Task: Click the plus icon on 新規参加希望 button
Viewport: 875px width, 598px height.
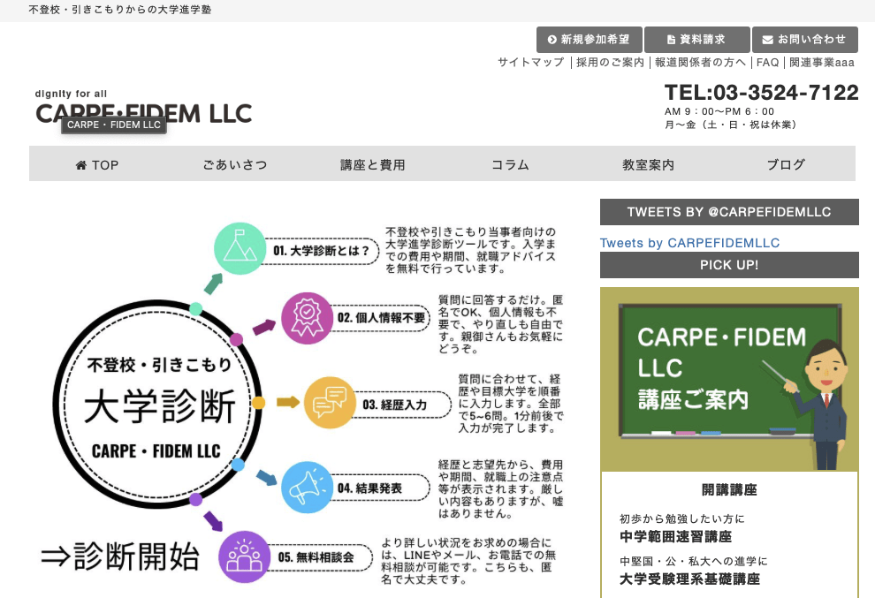Action: click(x=553, y=39)
